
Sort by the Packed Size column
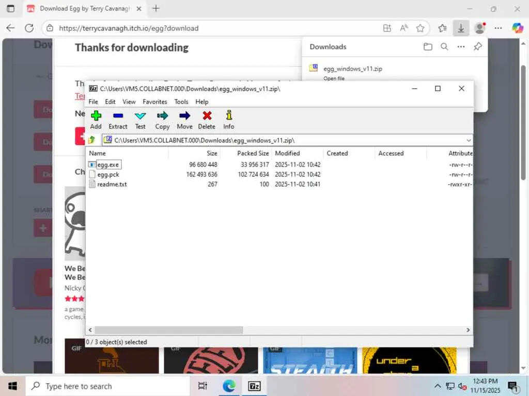tap(246, 153)
